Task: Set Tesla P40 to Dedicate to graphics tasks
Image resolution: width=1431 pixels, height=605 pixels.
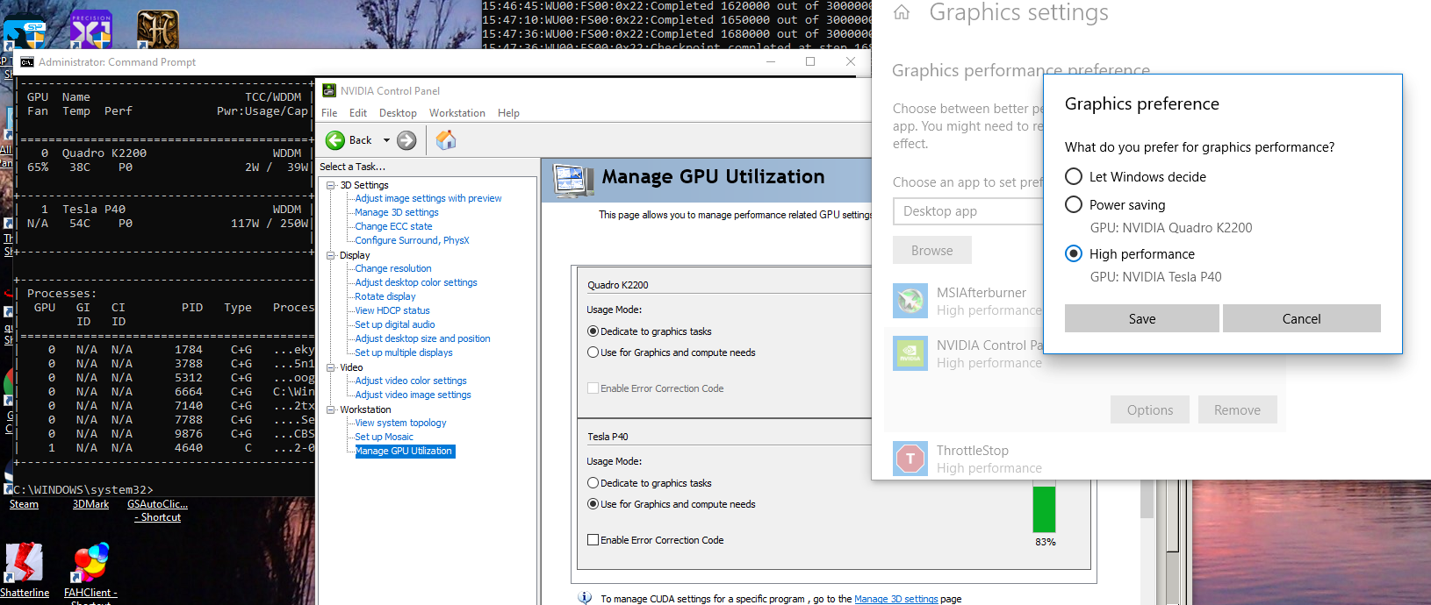Action: (x=593, y=483)
